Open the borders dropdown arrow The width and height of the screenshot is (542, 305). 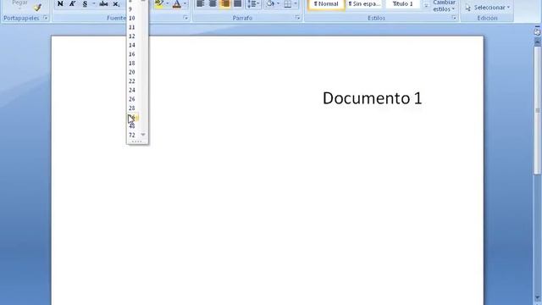pos(296,3)
